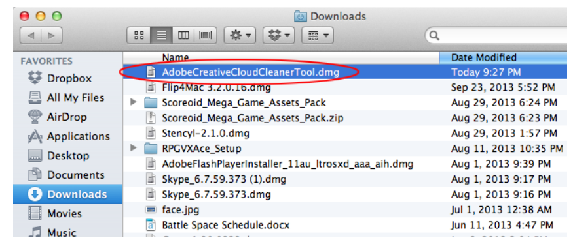The width and height of the screenshot is (573, 242).
Task: Click the Flip4Mac disk image icon
Action: 151,87
